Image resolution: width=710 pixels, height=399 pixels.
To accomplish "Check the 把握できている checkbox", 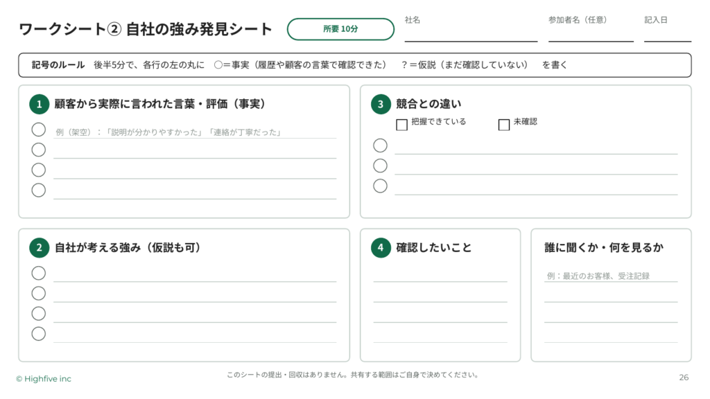I will click(401, 125).
